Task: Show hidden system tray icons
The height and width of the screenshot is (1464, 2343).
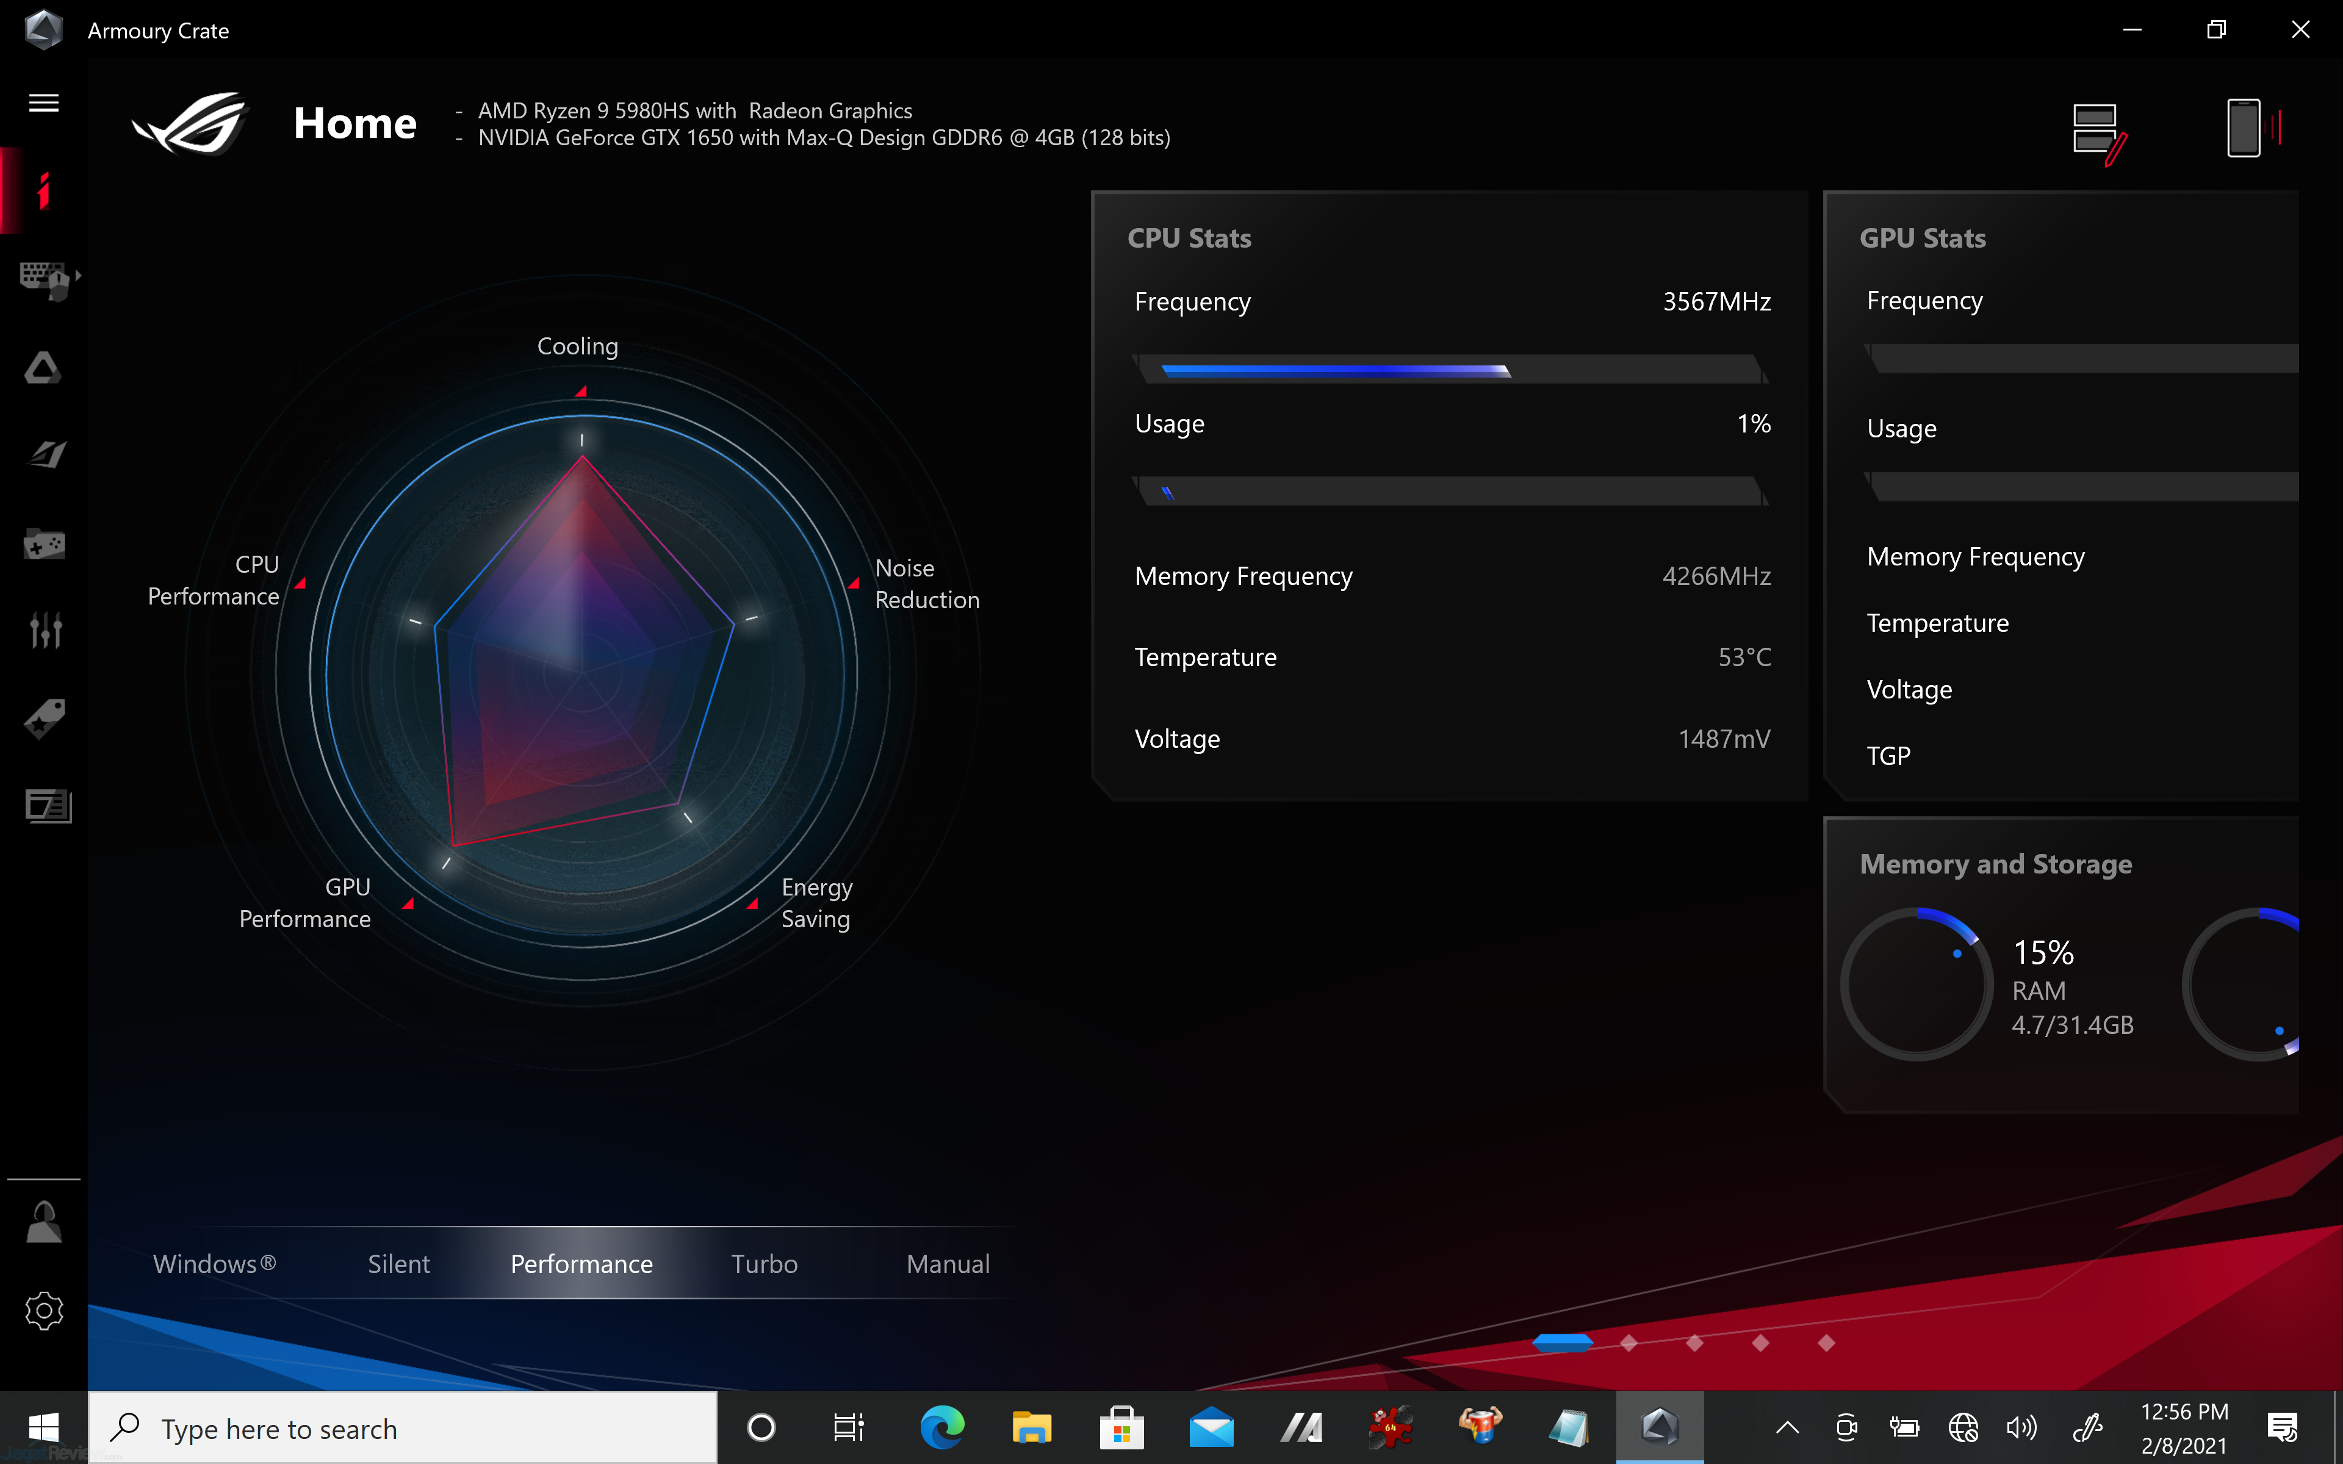Action: pos(1787,1427)
